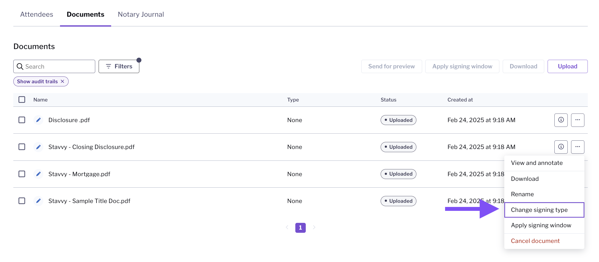Open the Filters dropdown
Image resolution: width=599 pixels, height=262 pixels.
119,67
